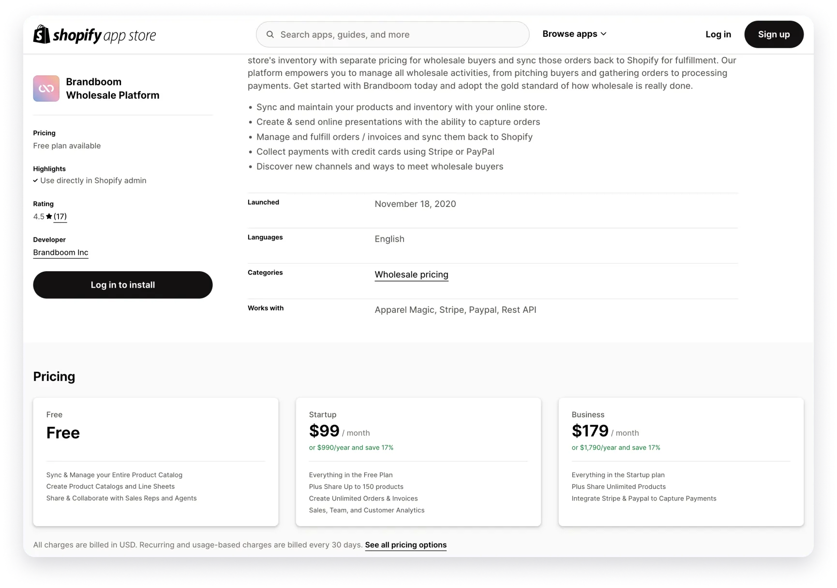Click the checkmark beside Use directly in Shopify admin
The image size is (837, 588).
pyautogui.click(x=35, y=180)
